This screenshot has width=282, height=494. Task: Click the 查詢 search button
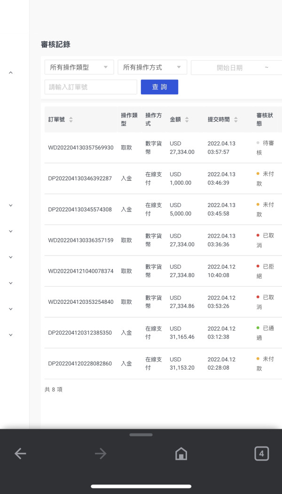coord(159,87)
